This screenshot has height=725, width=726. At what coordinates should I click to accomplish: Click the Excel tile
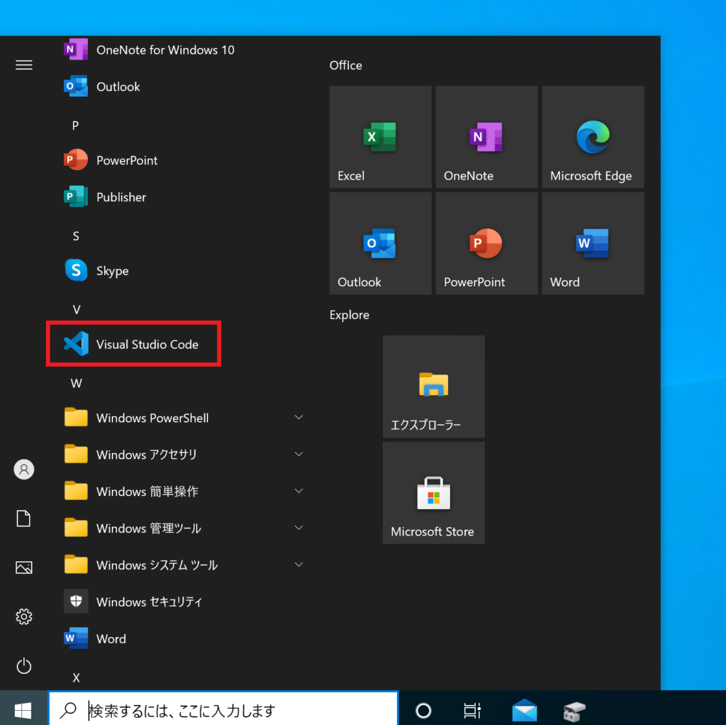tap(380, 137)
